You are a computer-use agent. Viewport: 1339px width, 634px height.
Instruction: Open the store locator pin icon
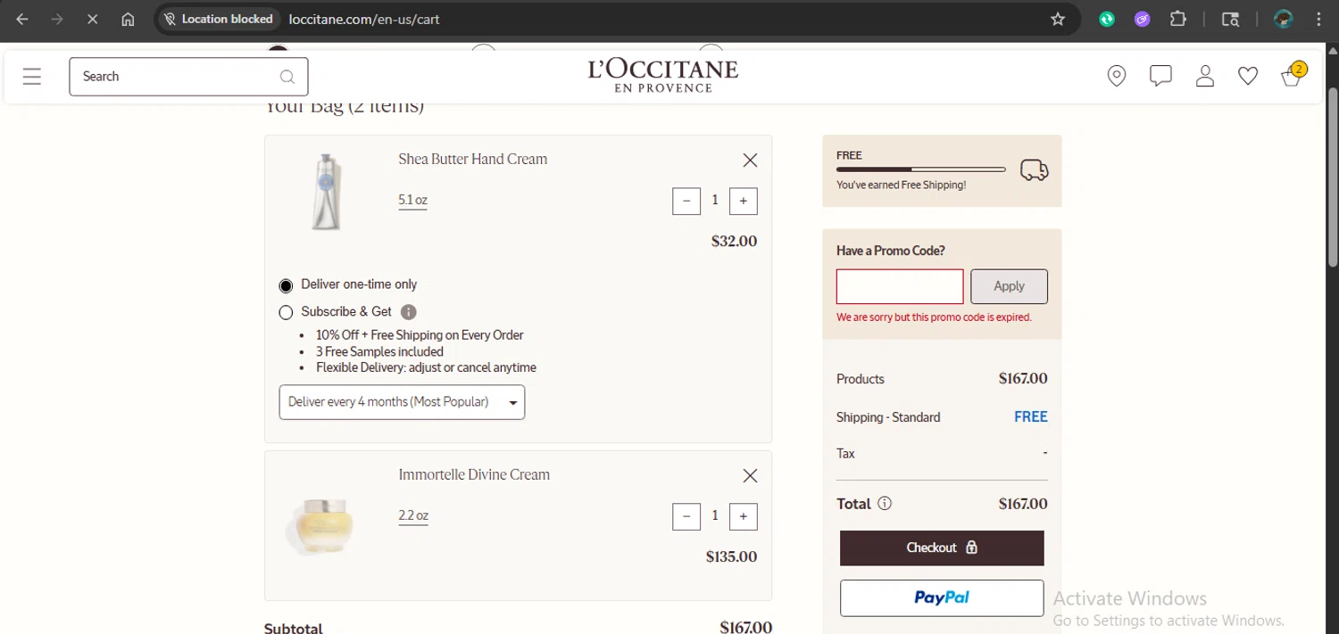pos(1117,77)
